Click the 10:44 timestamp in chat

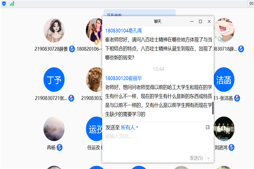point(159,69)
